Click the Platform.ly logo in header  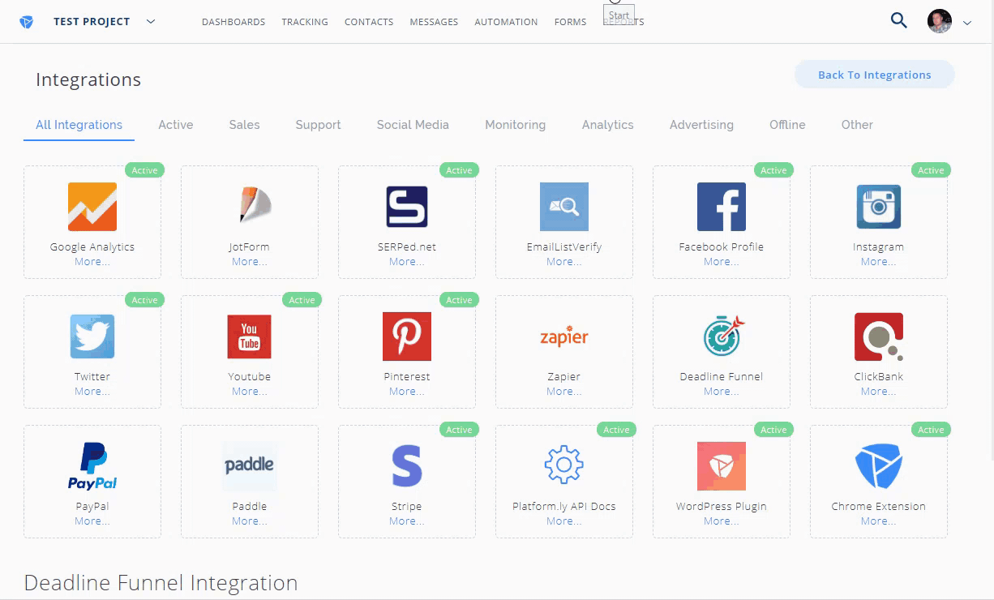(x=27, y=22)
